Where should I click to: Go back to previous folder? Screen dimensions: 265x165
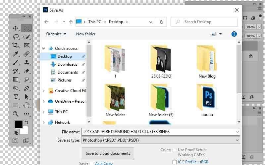pos(46,22)
